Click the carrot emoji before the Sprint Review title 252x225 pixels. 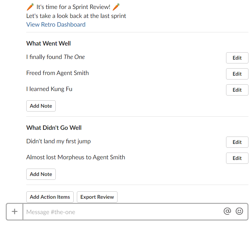[x=30, y=7]
